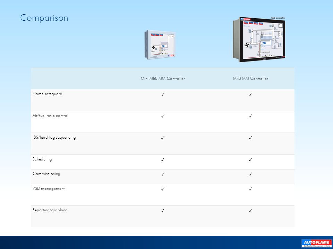
Task: Select the Mini Mk8 controller product image
Action: pyautogui.click(x=160, y=45)
